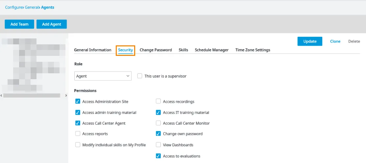The width and height of the screenshot is (366, 163).
Task: Open Time Zone Settings tab
Action: pyautogui.click(x=253, y=50)
